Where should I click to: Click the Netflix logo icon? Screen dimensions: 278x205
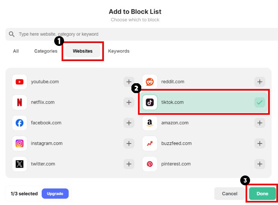(x=20, y=102)
